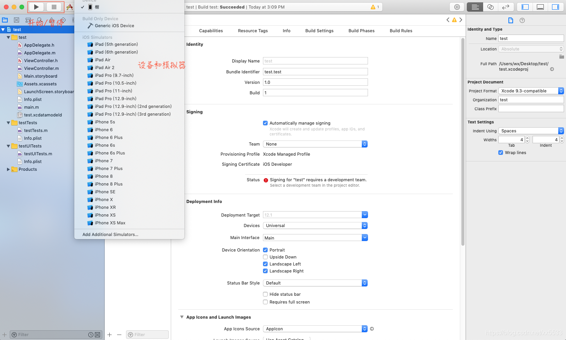Image resolution: width=566 pixels, height=340 pixels.
Task: Click the Class Prefix field
Action: 531,109
